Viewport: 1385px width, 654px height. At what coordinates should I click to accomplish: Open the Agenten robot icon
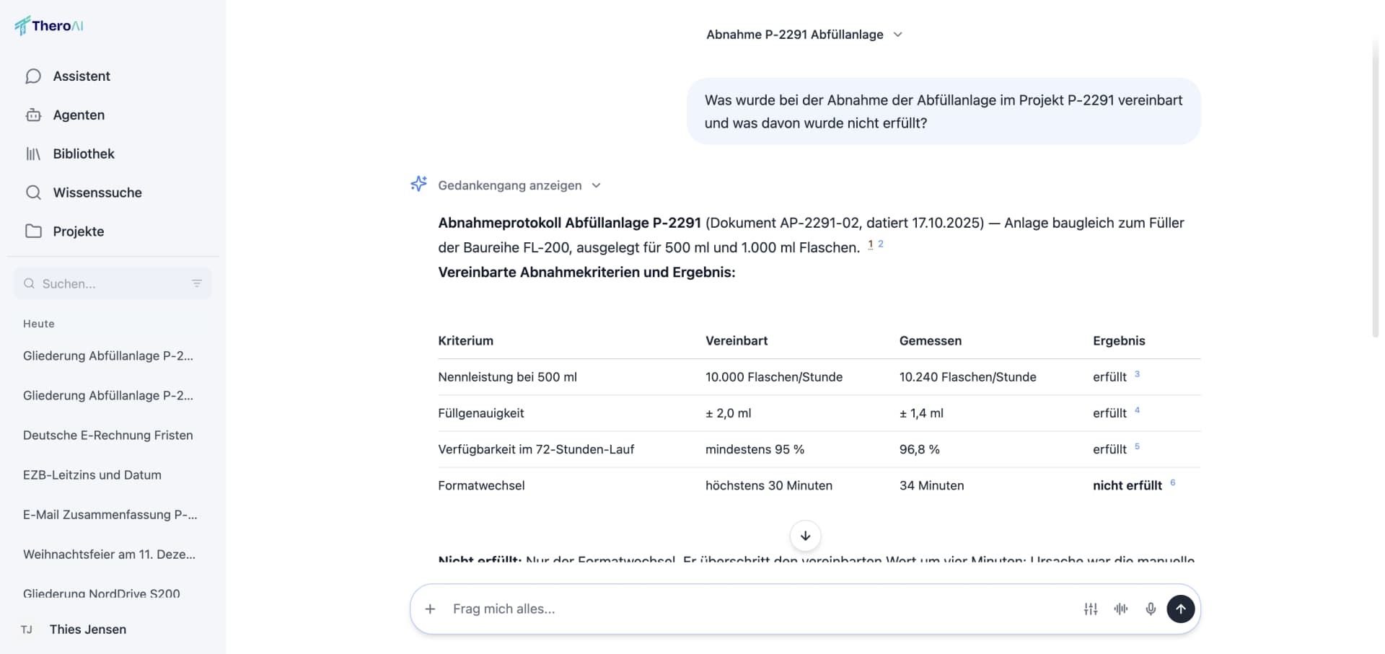pos(33,115)
